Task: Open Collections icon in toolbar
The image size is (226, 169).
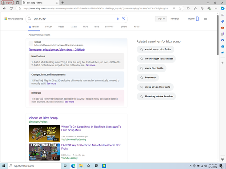Action: click(x=202, y=9)
